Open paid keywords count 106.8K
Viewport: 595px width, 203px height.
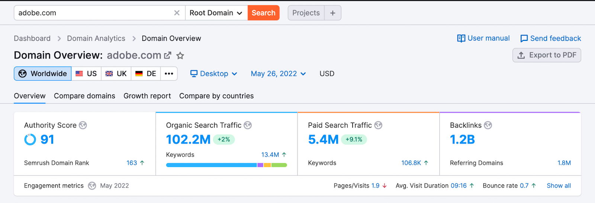pos(411,163)
